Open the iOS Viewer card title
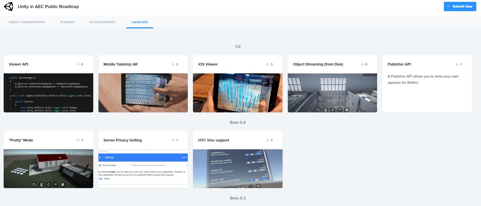This screenshot has height=206, width=481. pyautogui.click(x=208, y=64)
